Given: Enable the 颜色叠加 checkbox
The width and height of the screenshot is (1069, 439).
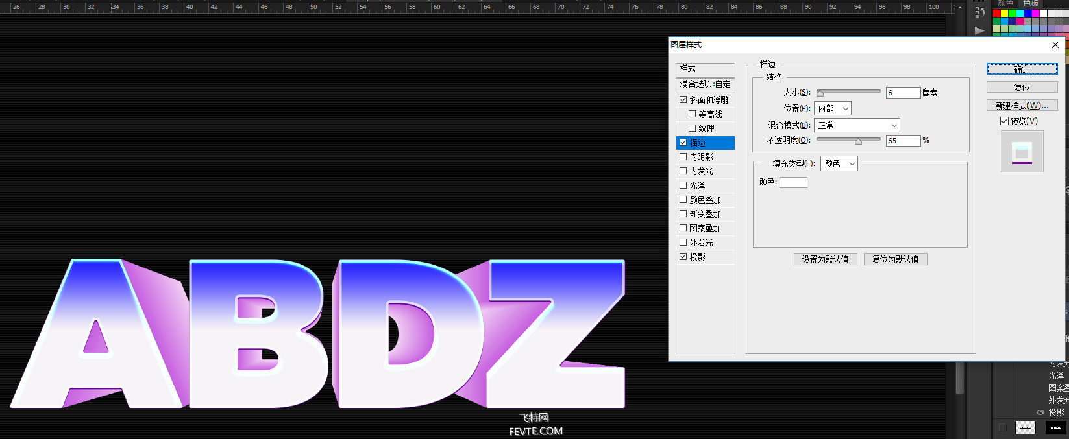Looking at the screenshot, I should click(683, 200).
